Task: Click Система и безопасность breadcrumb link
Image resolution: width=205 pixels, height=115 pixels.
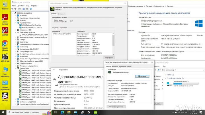Action: (155, 6)
